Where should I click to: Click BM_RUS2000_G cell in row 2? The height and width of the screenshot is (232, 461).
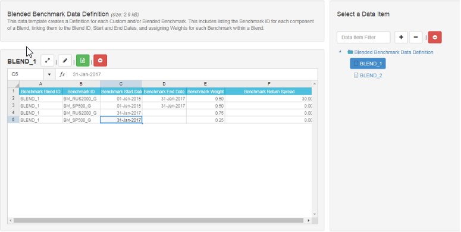81,99
